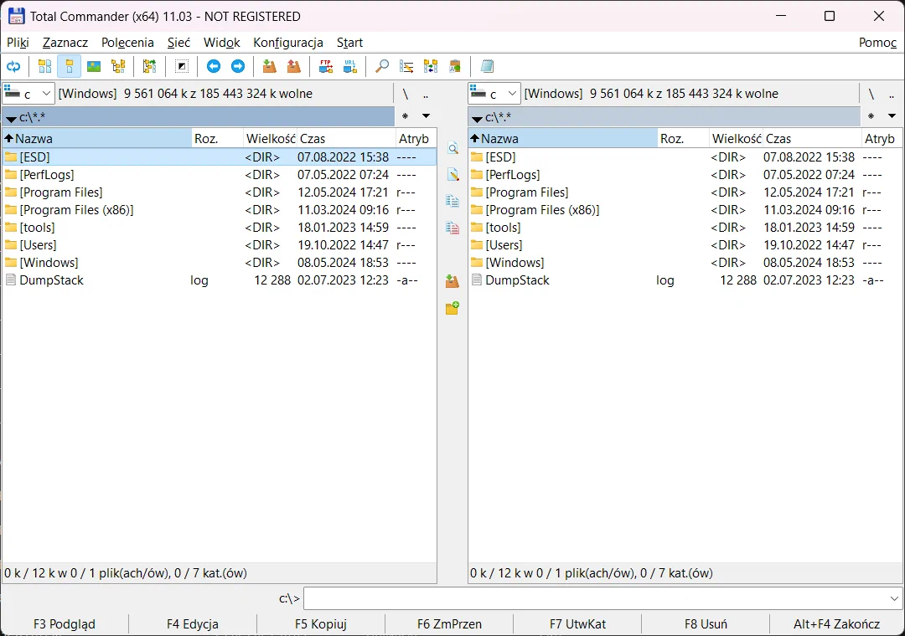The height and width of the screenshot is (636, 905).
Task: Click the invert selection toolbar icon
Action: click(x=182, y=66)
